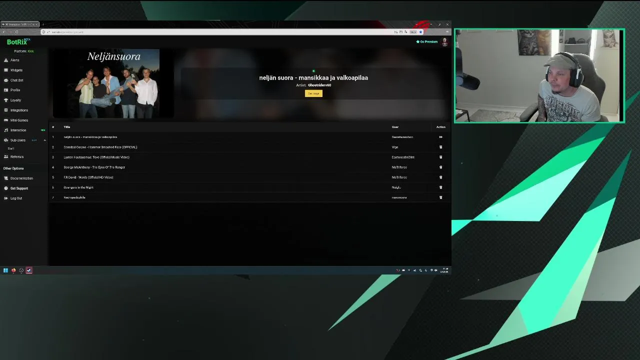
Task: Click the Log Out icon
Action: click(x=6, y=198)
